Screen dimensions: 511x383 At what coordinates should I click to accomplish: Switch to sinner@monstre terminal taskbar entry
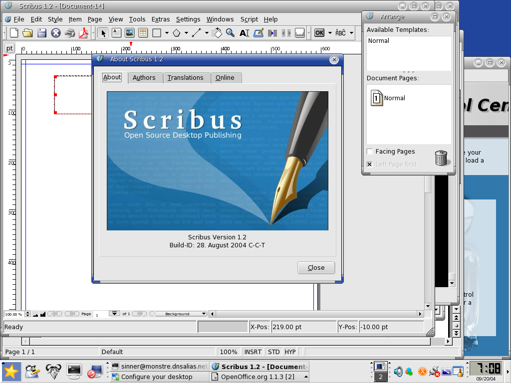(160, 367)
